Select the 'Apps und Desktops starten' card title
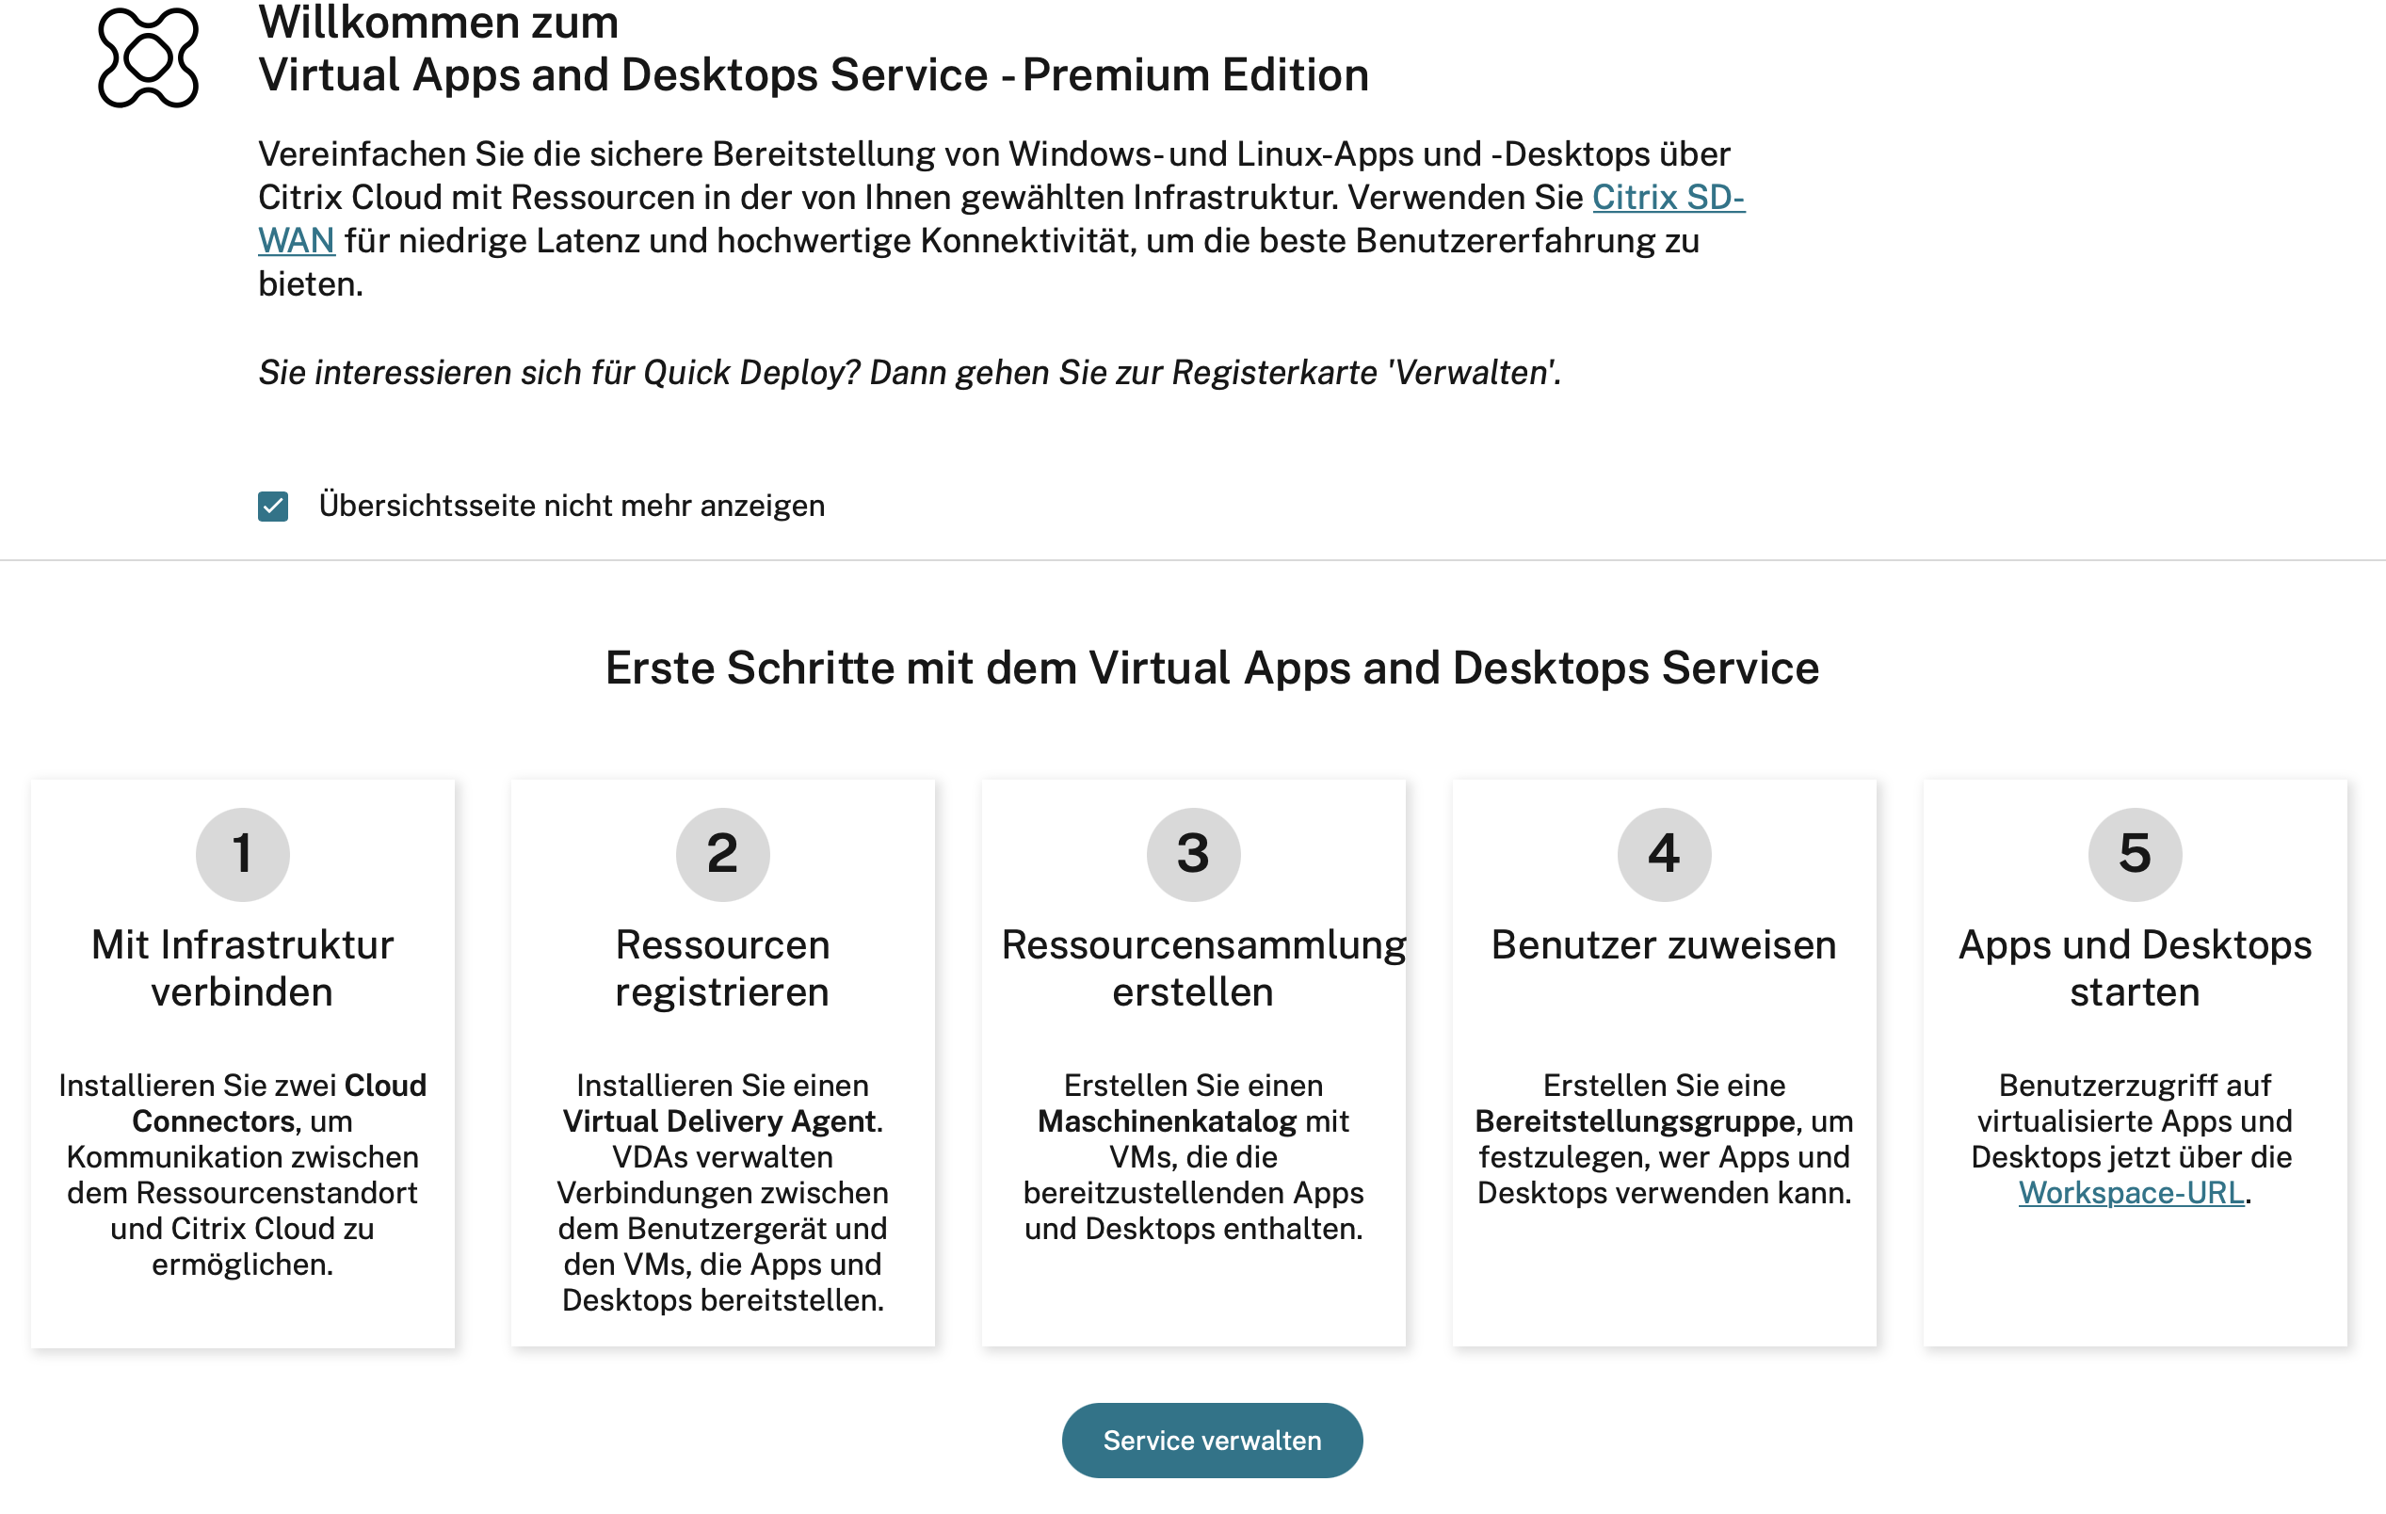 point(2135,968)
